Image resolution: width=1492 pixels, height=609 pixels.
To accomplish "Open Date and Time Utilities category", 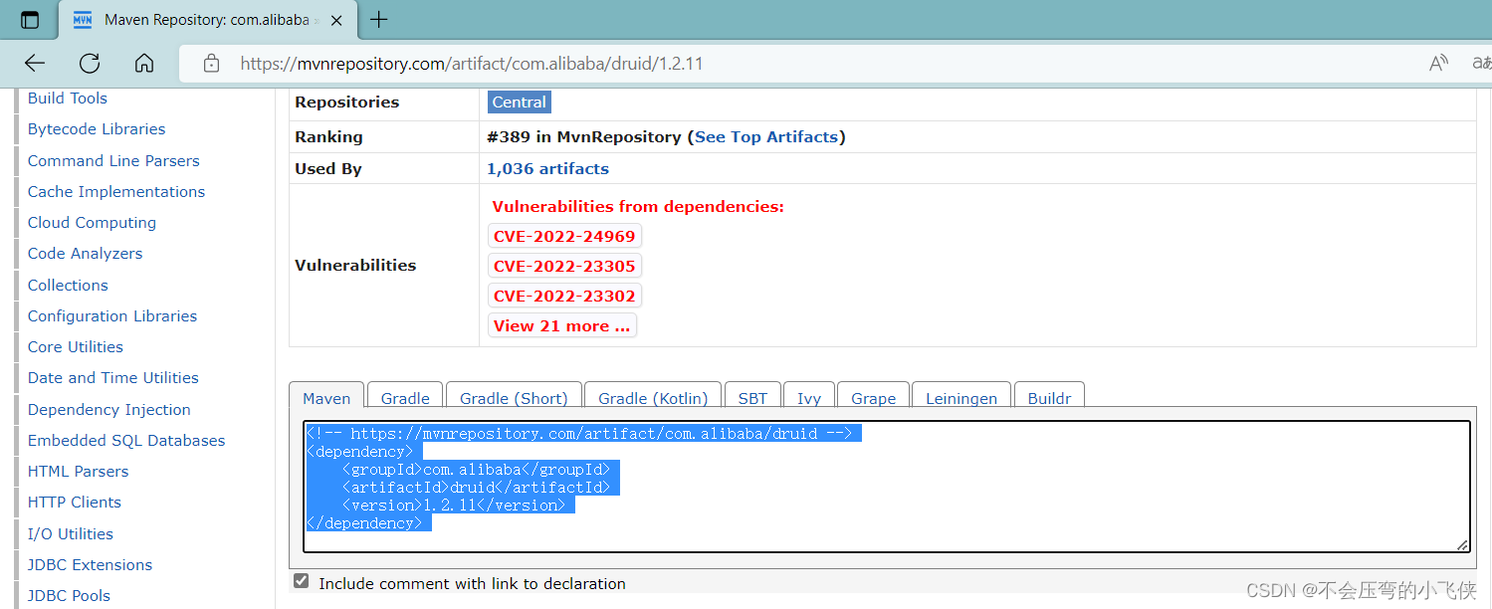I will [x=113, y=377].
